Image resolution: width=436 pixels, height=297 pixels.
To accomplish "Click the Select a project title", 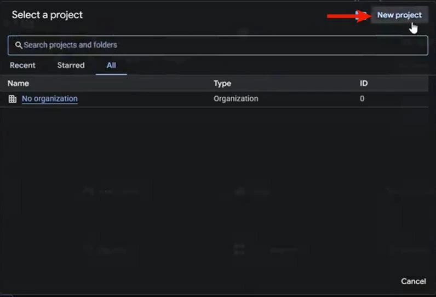I will (47, 15).
